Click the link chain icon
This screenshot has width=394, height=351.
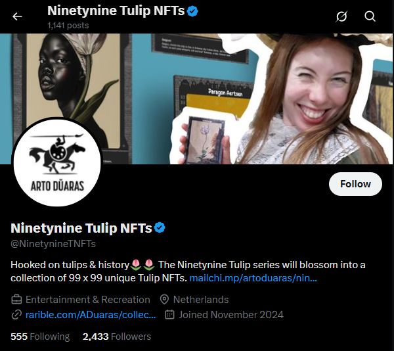[x=16, y=315]
